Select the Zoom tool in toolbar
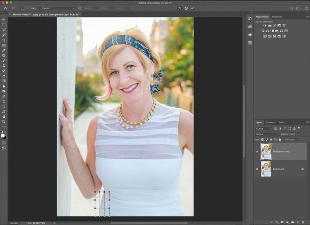 pos(4,122)
